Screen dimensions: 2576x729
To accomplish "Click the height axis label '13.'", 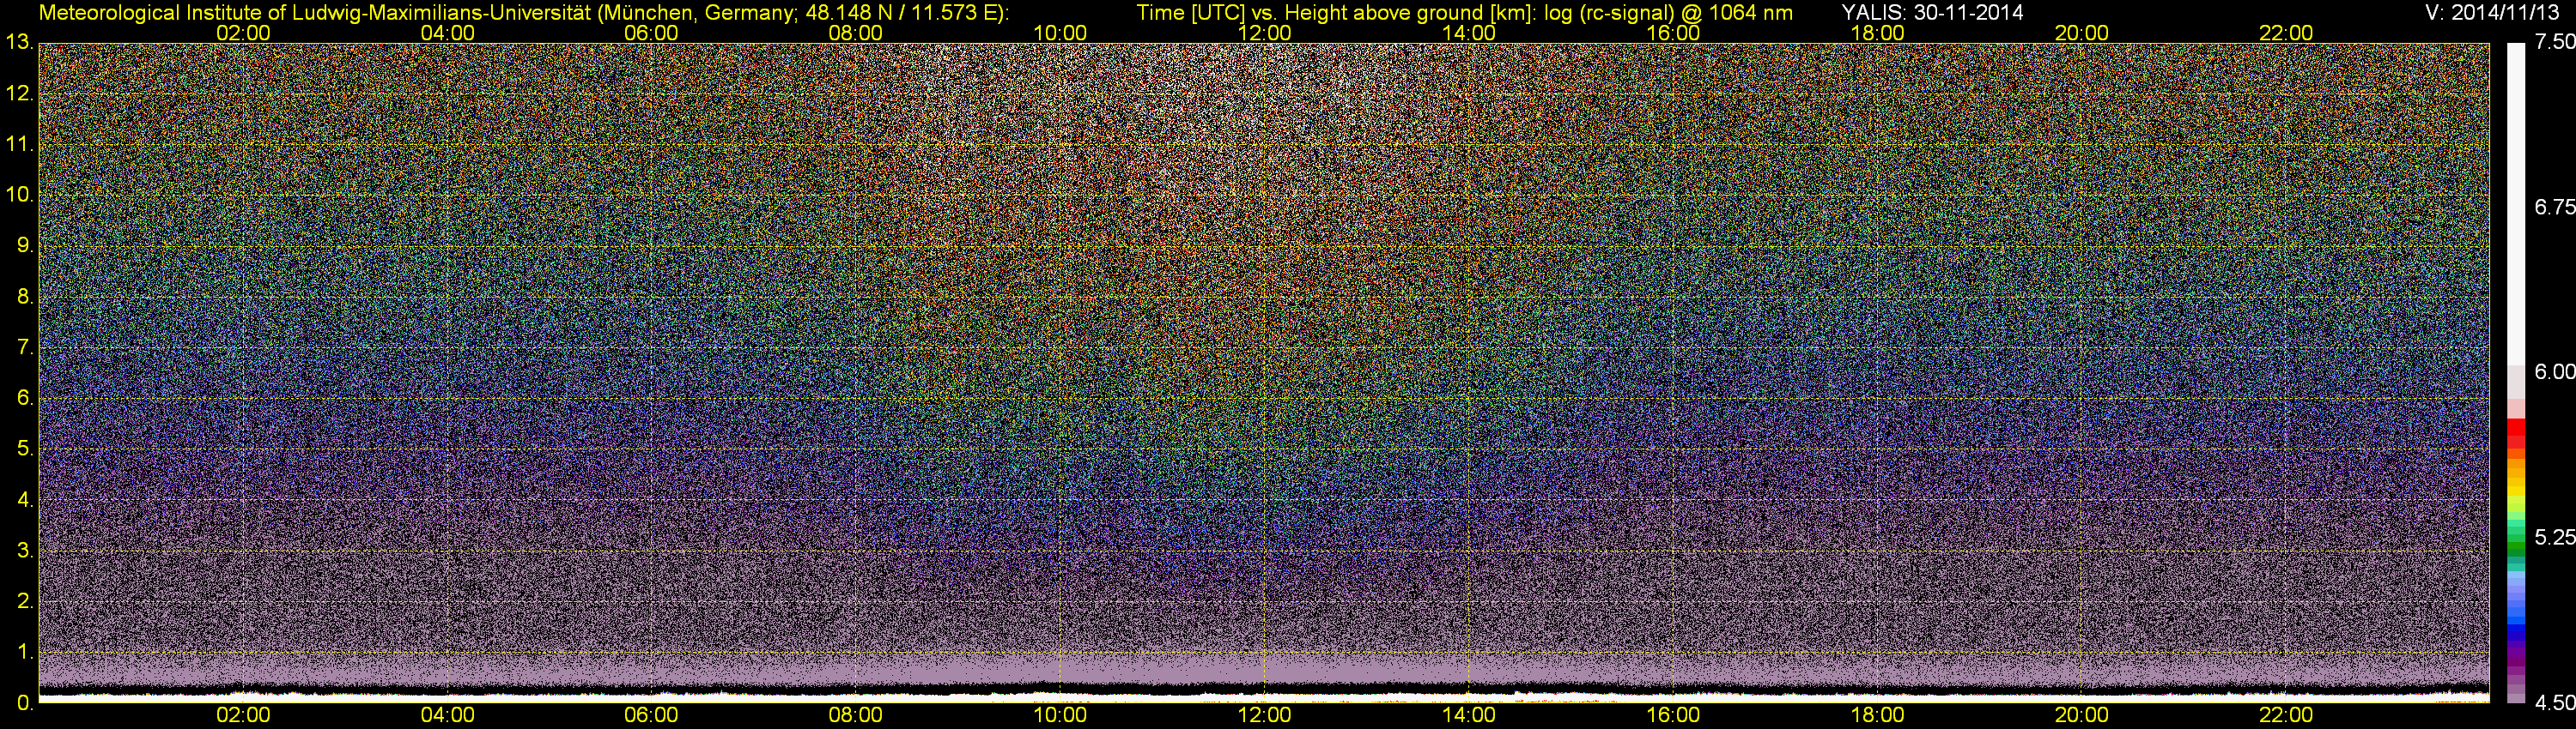I will coord(20,42).
